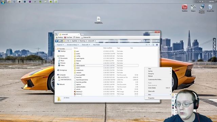Screen dimensions: 217x122
Task: Open Explorer help (question mark icon)
Action: coord(157,45)
